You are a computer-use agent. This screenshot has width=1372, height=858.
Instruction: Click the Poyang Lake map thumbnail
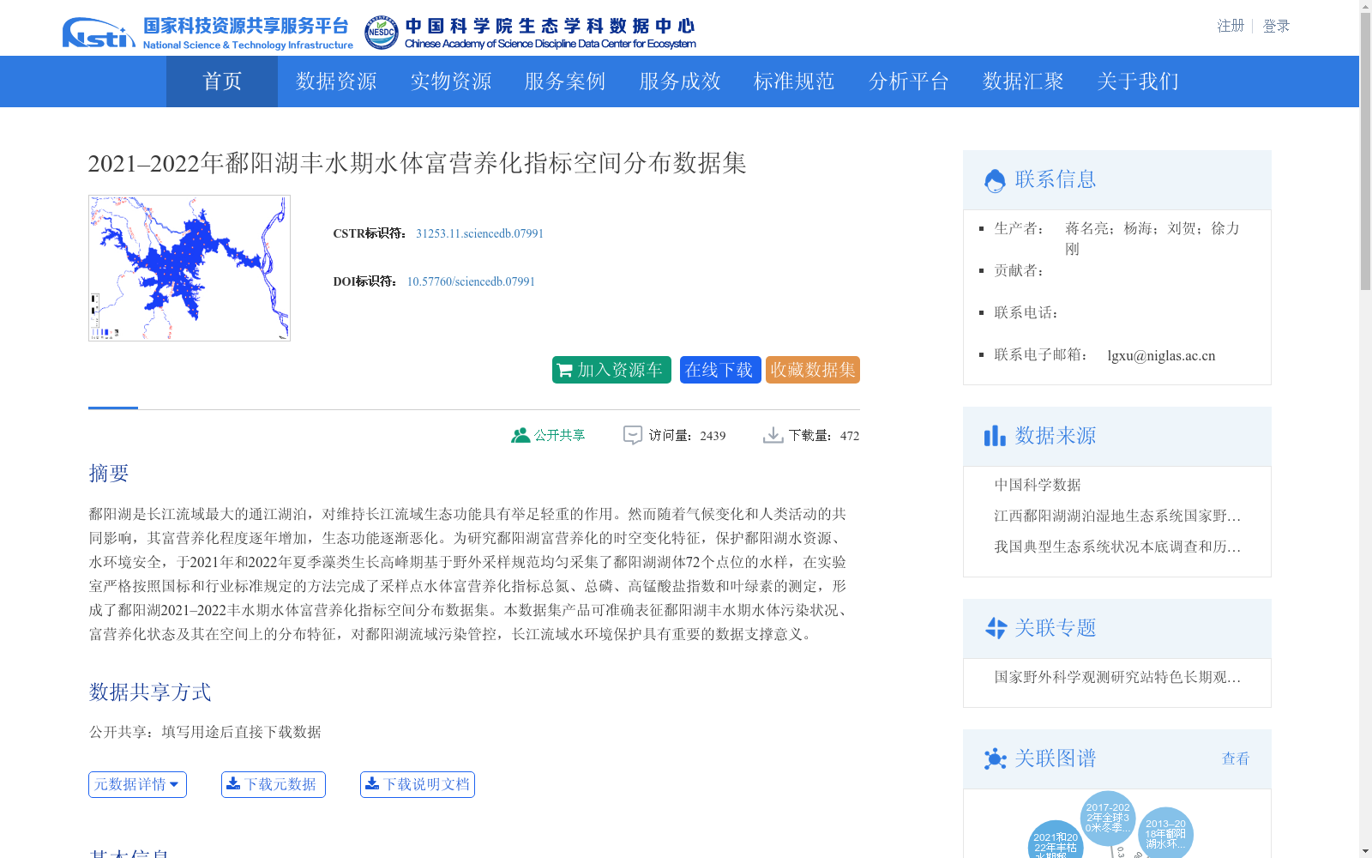190,268
